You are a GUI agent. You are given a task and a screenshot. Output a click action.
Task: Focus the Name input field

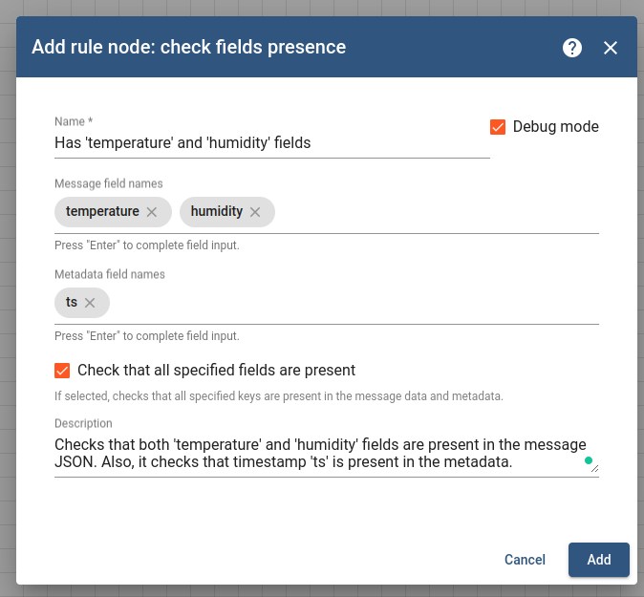click(272, 143)
